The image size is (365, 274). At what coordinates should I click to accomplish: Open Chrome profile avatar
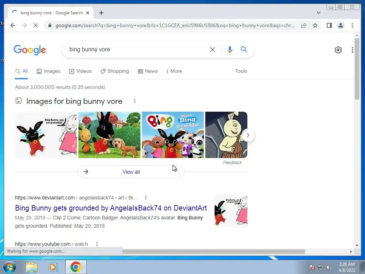pos(340,25)
